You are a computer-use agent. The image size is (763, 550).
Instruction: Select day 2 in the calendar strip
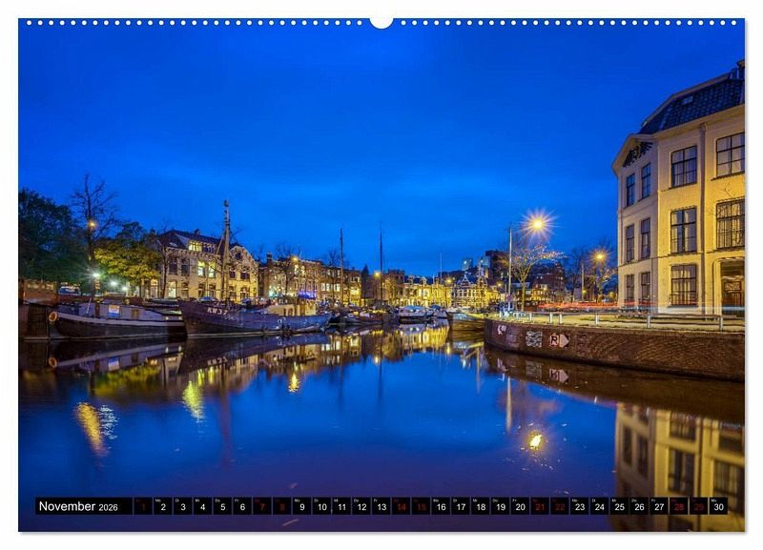click(163, 506)
